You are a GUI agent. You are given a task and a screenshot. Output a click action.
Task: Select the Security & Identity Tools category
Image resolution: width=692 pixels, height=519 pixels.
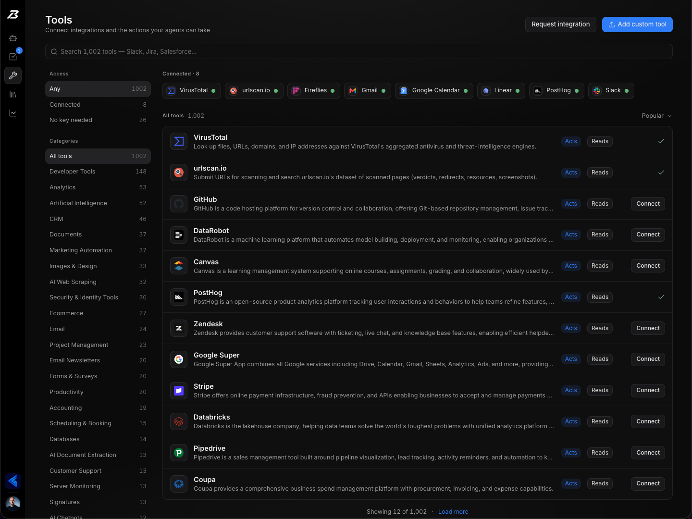[x=98, y=297]
